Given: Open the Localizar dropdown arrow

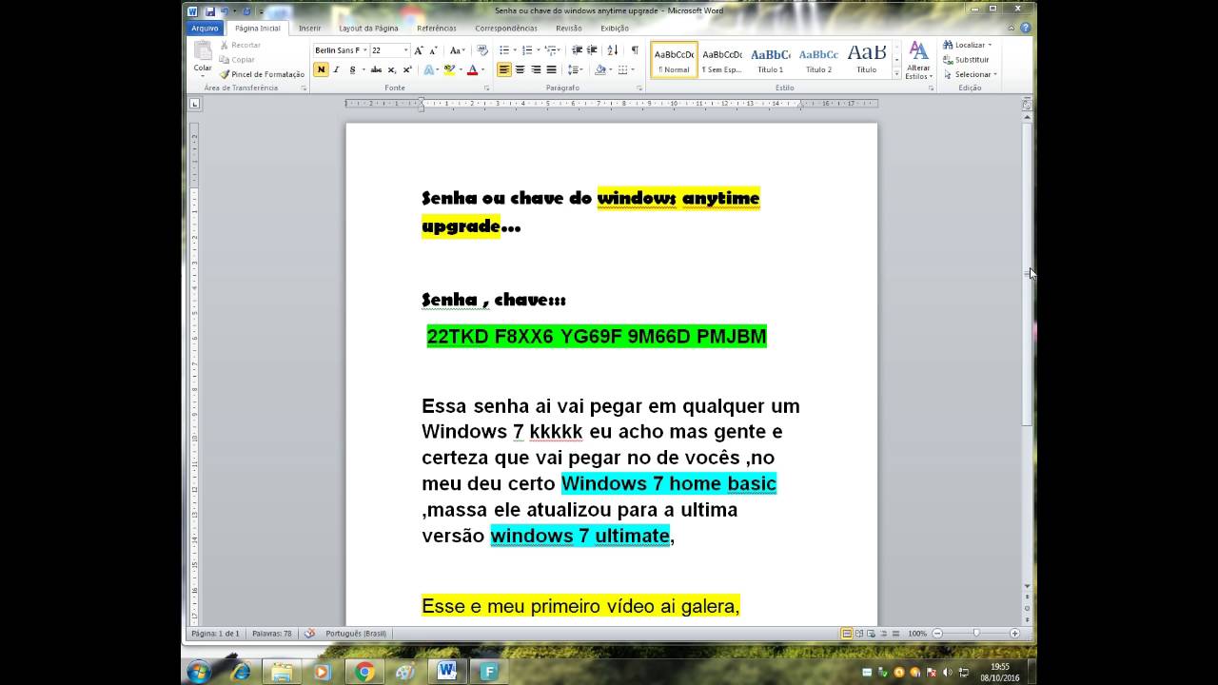Looking at the screenshot, I should tap(990, 45).
